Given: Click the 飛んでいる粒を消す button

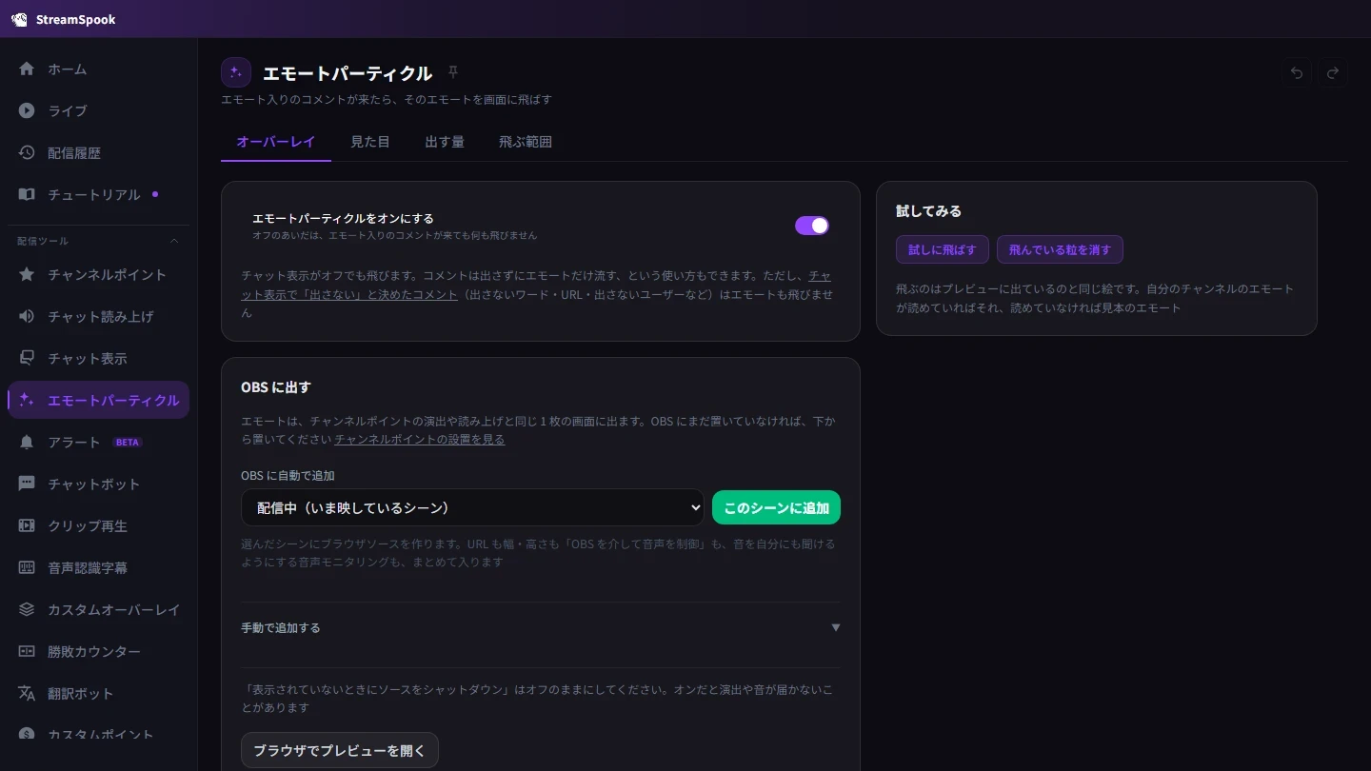Looking at the screenshot, I should 1060,249.
